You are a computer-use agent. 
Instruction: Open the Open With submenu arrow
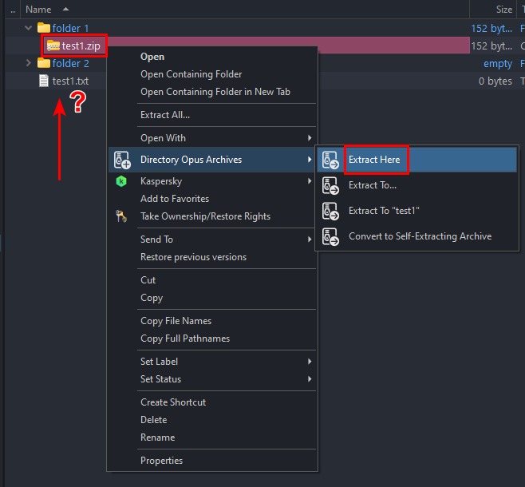pos(310,138)
